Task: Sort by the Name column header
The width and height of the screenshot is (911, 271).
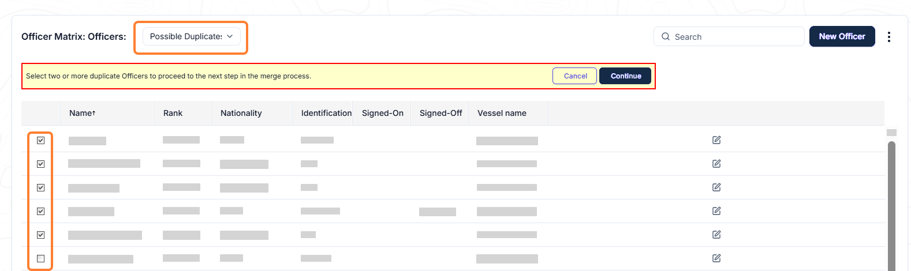Action: coord(83,113)
